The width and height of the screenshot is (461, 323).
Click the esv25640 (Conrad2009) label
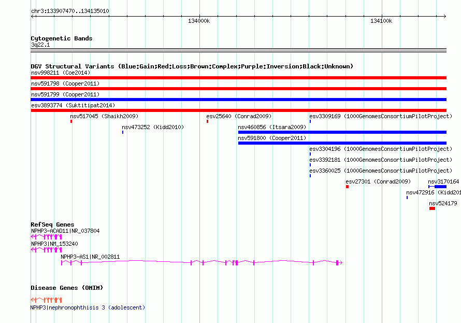239,117
